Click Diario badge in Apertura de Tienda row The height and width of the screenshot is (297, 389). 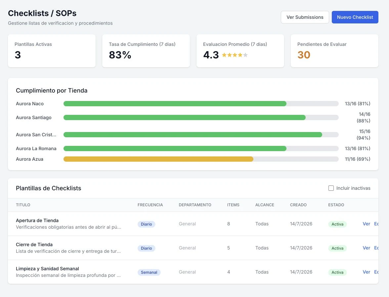(x=146, y=224)
